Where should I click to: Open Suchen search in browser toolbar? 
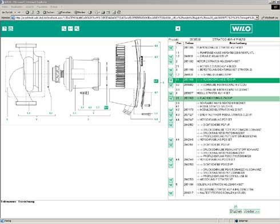point(49,13)
